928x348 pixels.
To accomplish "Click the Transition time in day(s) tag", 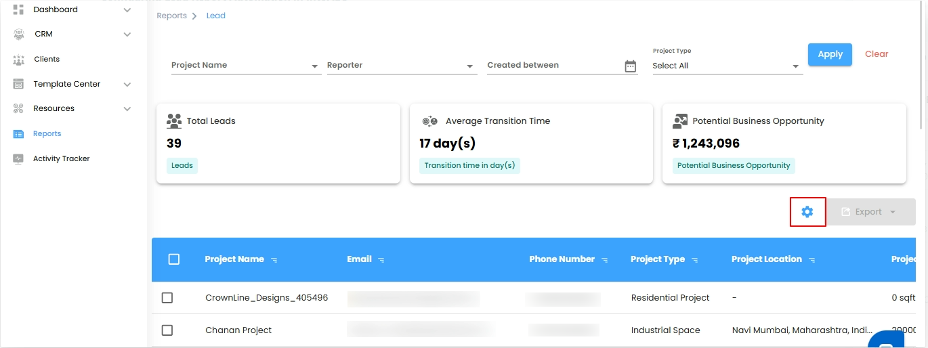I will pyautogui.click(x=469, y=165).
